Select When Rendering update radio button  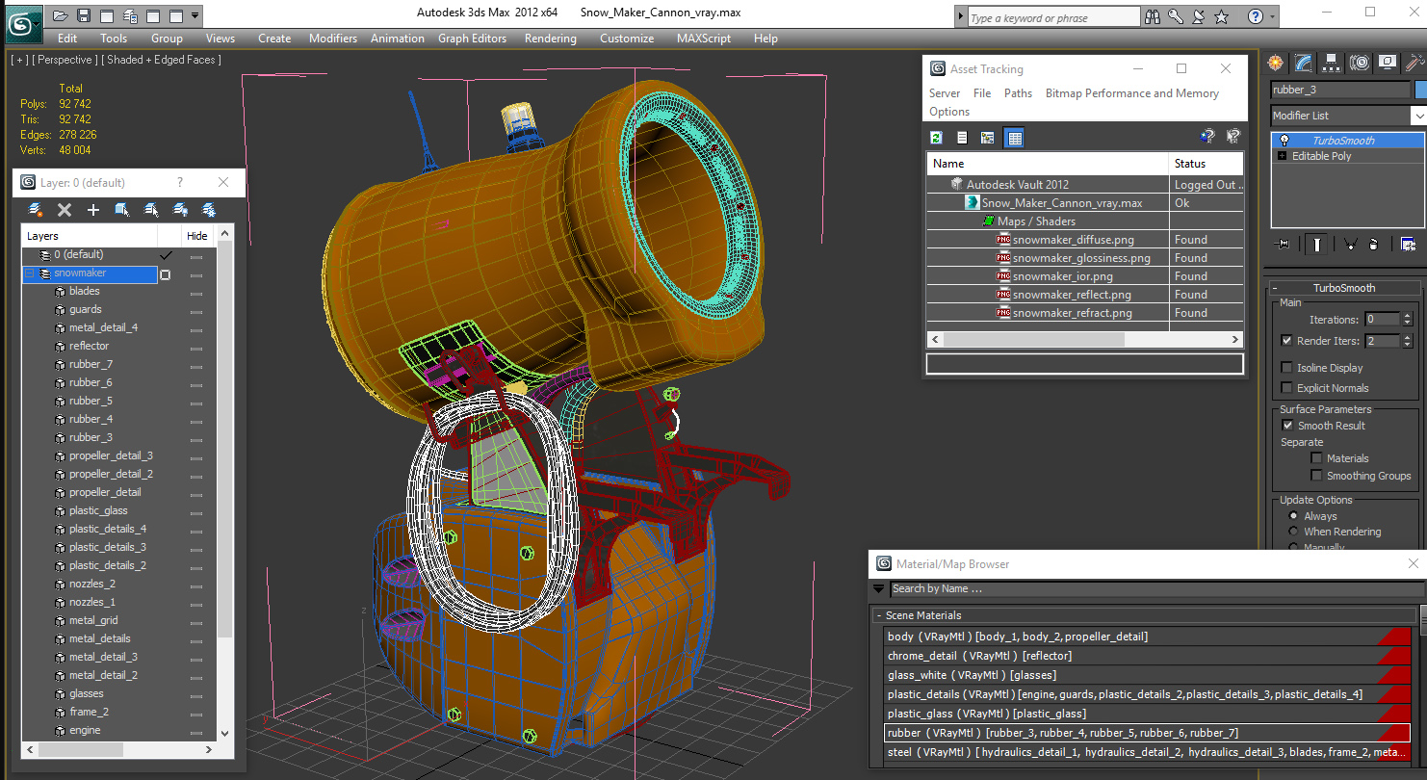point(1293,532)
